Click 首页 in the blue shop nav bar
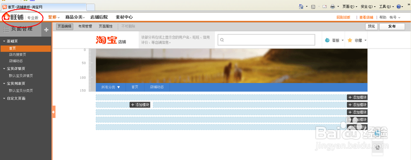 coord(135,87)
